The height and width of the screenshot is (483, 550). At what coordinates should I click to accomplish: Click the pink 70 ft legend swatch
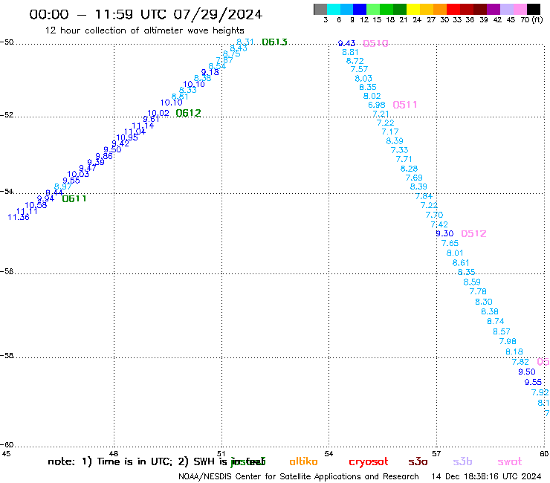coord(520,9)
